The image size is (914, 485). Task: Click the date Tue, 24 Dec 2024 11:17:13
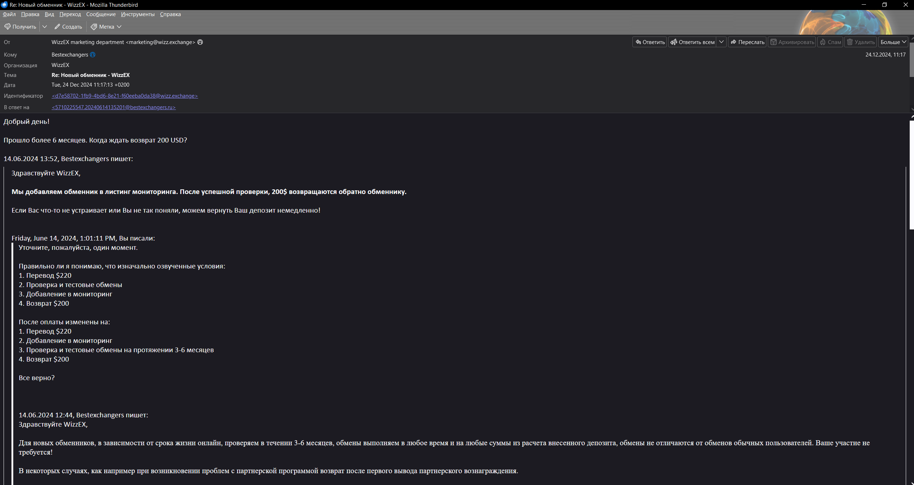tap(90, 85)
